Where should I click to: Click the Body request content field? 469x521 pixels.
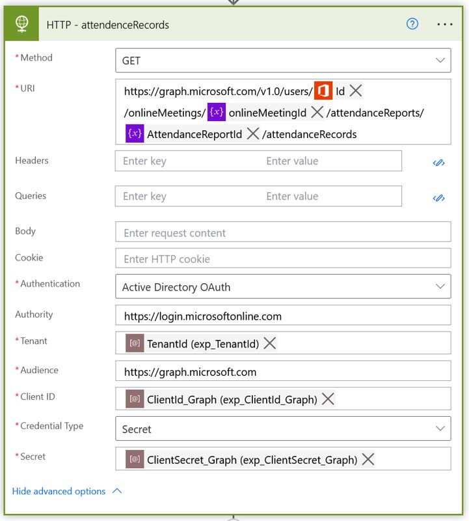[283, 232]
